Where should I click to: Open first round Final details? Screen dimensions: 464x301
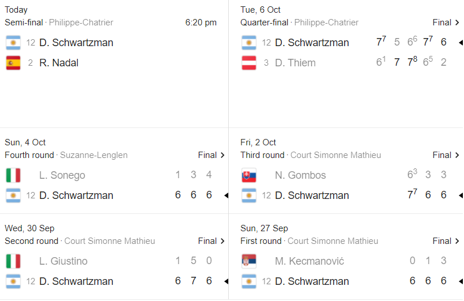tap(446, 241)
